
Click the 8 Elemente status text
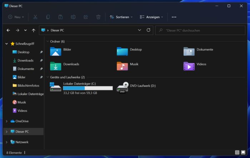14,153
